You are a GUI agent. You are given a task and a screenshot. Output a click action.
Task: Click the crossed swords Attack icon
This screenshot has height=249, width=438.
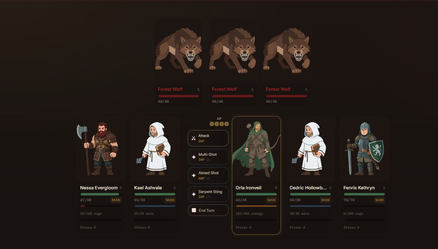(x=193, y=138)
